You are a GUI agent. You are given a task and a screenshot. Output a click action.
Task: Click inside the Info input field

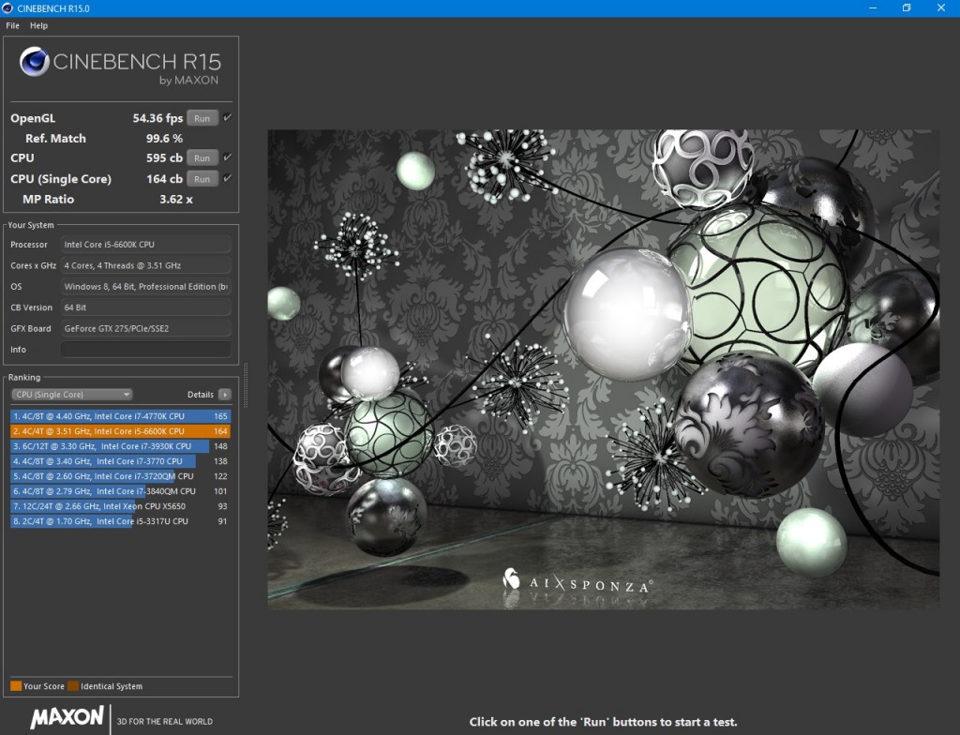[145, 349]
